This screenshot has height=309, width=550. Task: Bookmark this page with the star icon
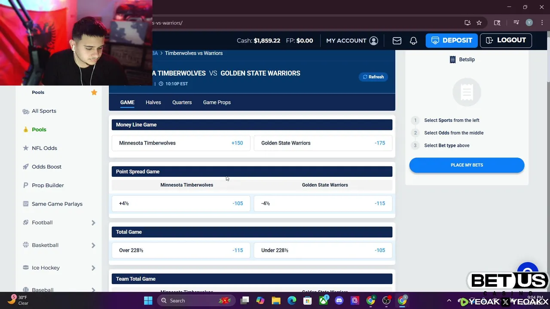click(x=479, y=23)
